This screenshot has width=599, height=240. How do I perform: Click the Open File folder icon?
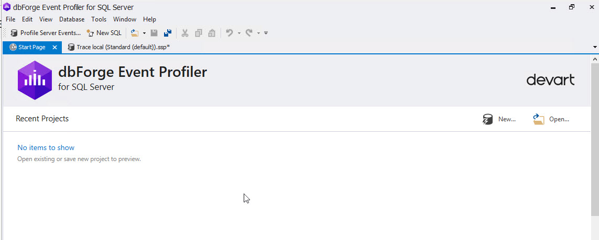pyautogui.click(x=135, y=33)
